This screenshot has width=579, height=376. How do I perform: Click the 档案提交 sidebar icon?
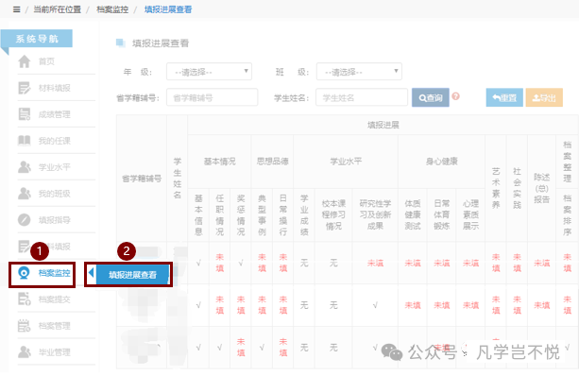(x=25, y=299)
